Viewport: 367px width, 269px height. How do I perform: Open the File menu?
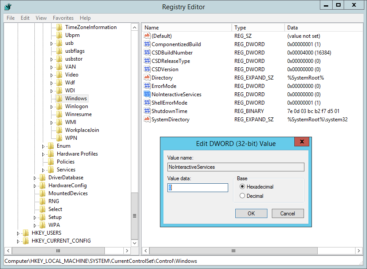(11, 18)
